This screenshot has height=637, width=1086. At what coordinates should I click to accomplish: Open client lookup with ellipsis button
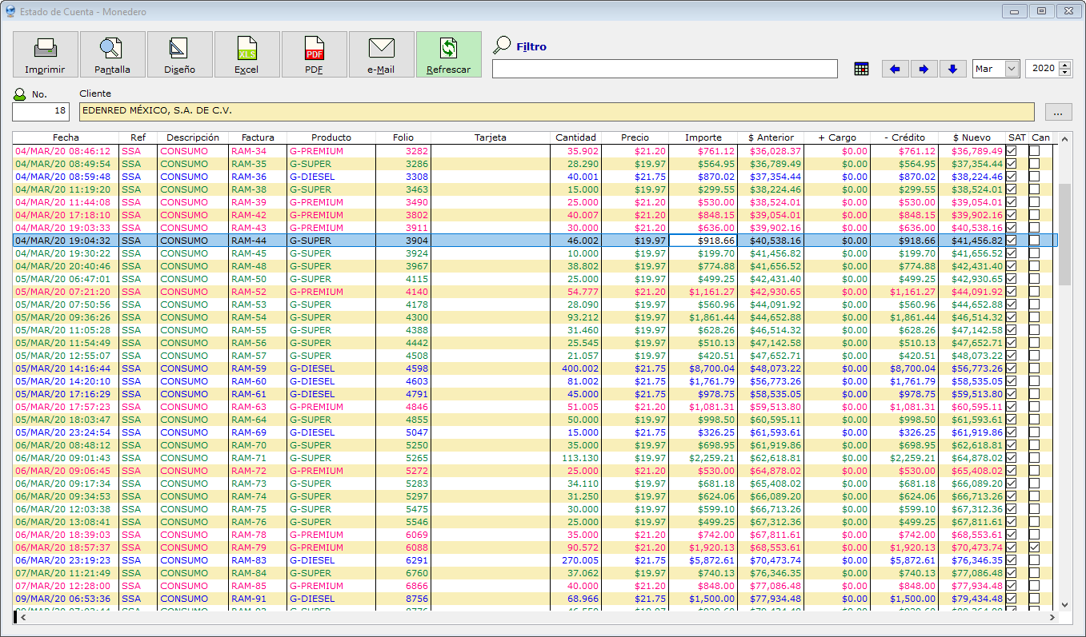click(1057, 112)
